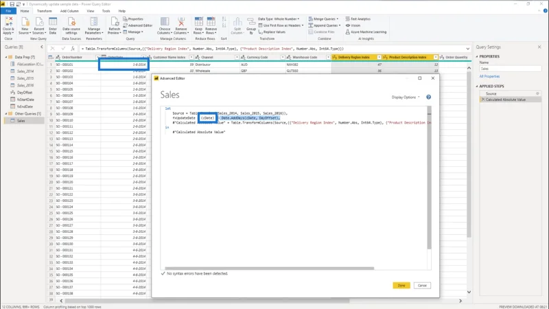Open the Help ribbon tab

[x=122, y=11]
